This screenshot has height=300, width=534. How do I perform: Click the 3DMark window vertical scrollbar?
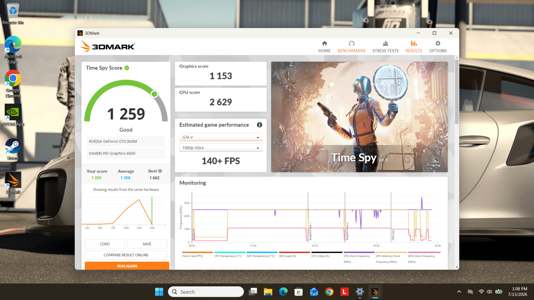click(x=457, y=92)
